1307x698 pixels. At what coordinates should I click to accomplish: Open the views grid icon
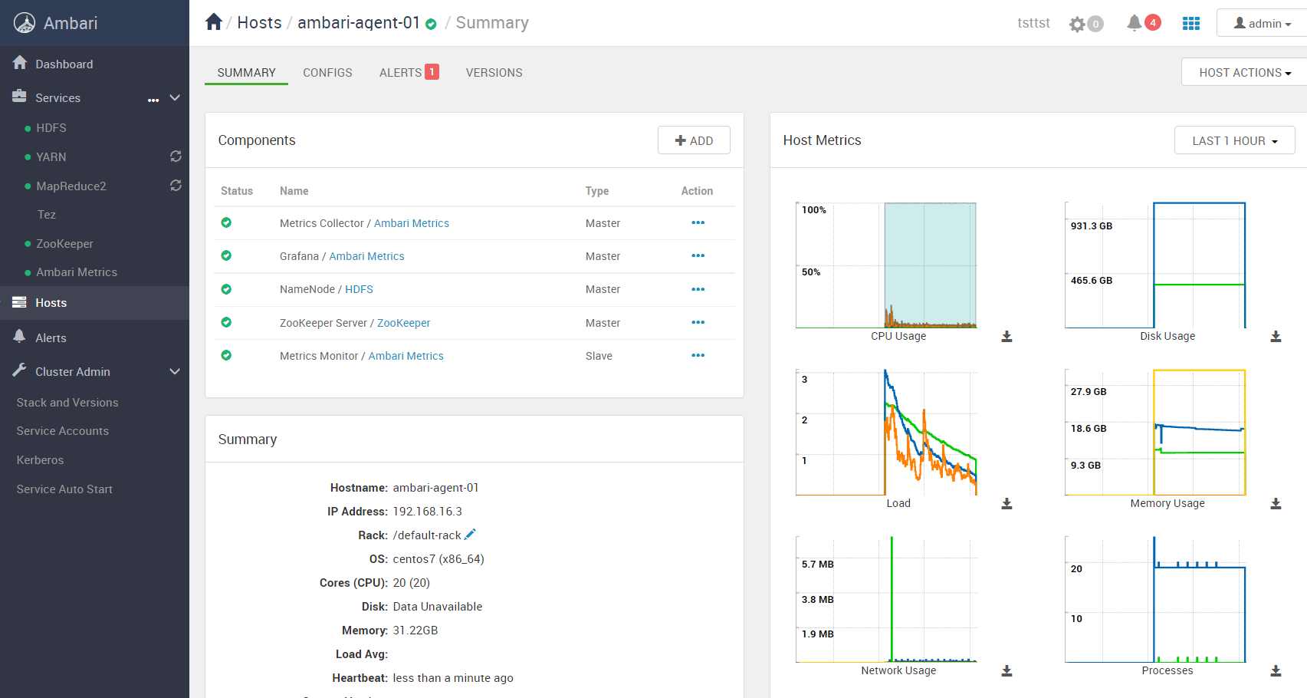[x=1191, y=24]
